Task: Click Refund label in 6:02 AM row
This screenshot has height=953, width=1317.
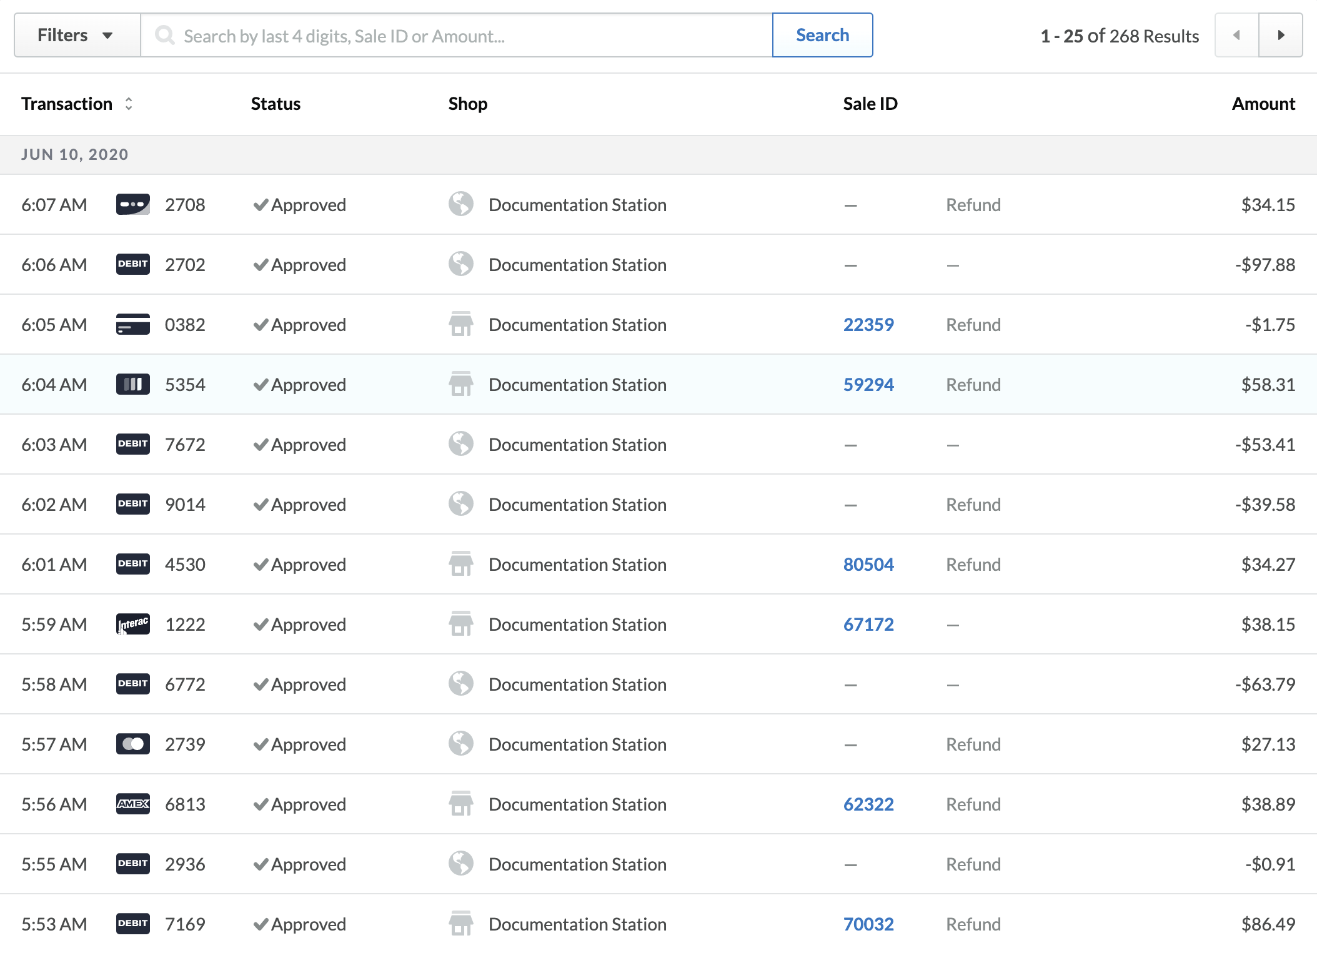Action: pos(973,505)
